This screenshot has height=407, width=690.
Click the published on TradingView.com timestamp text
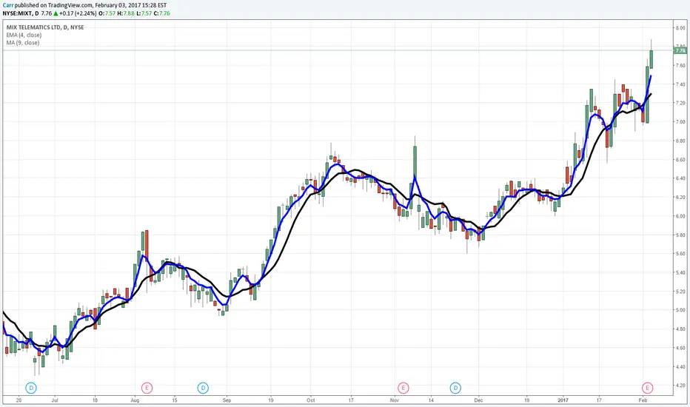[90, 5]
